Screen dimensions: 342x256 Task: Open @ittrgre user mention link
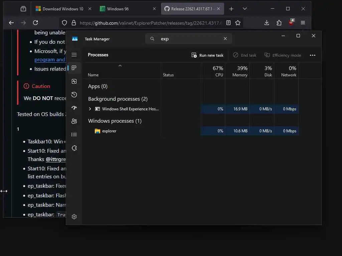click(x=56, y=159)
